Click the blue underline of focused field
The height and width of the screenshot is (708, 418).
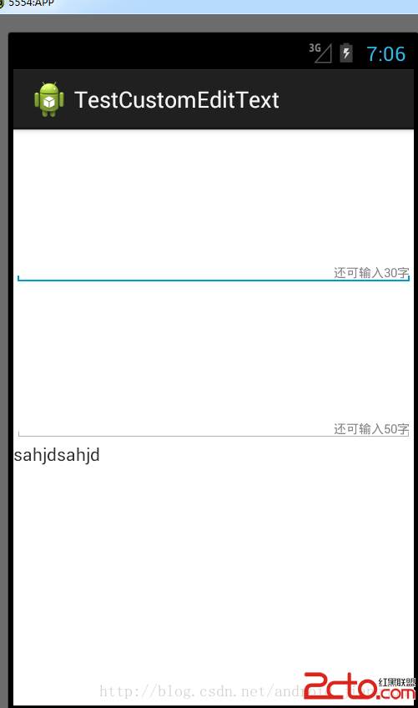click(x=214, y=280)
